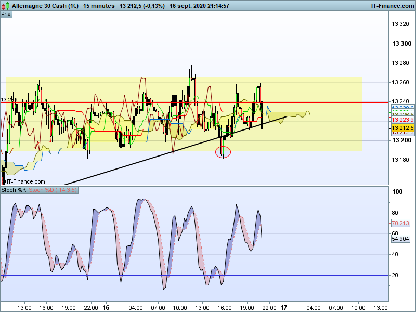Viewport: 416px width, 312px height.
Task: Click the 20 level on stochastic axis
Action: pos(395,276)
